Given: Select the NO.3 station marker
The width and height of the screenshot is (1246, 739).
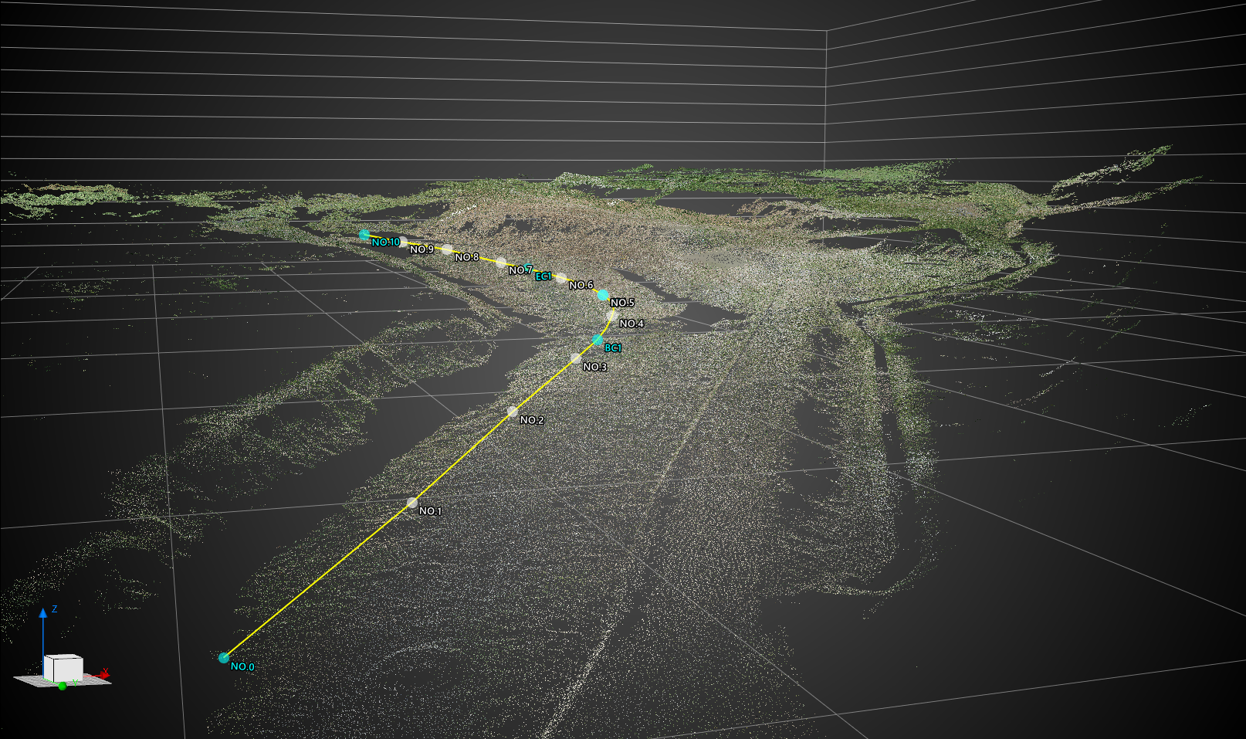Looking at the screenshot, I should (x=576, y=358).
